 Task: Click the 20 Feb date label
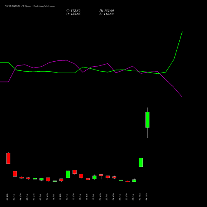100,197
